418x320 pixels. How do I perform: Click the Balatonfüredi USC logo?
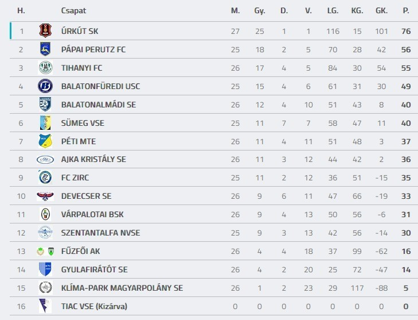pyautogui.click(x=45, y=86)
